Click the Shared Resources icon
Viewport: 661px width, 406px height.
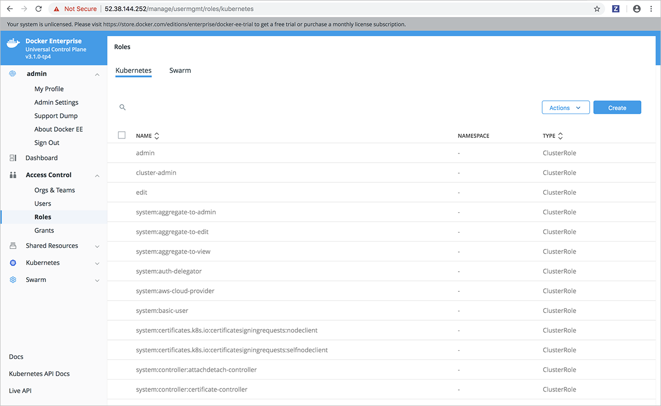13,246
